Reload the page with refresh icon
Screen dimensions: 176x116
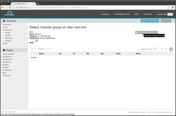point(10,7)
